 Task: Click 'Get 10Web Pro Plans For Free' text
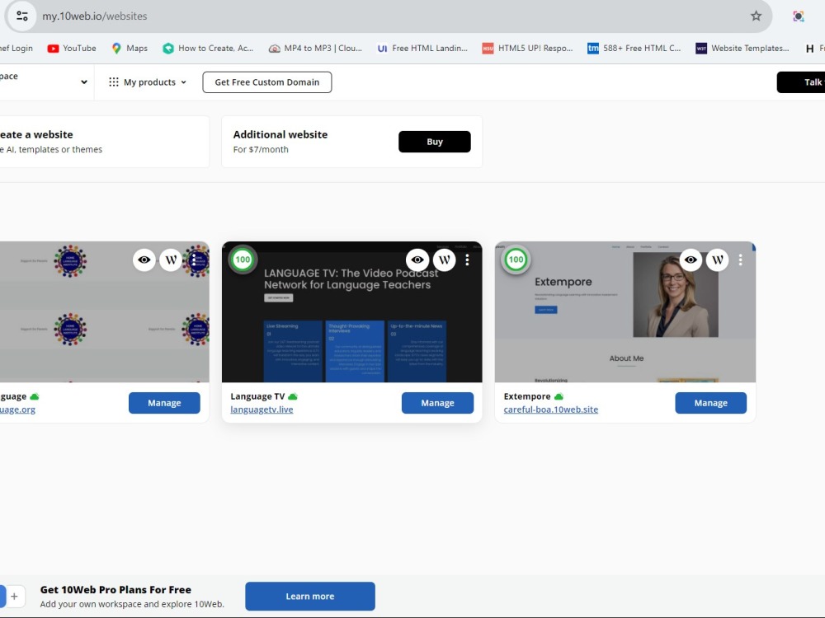pyautogui.click(x=115, y=590)
